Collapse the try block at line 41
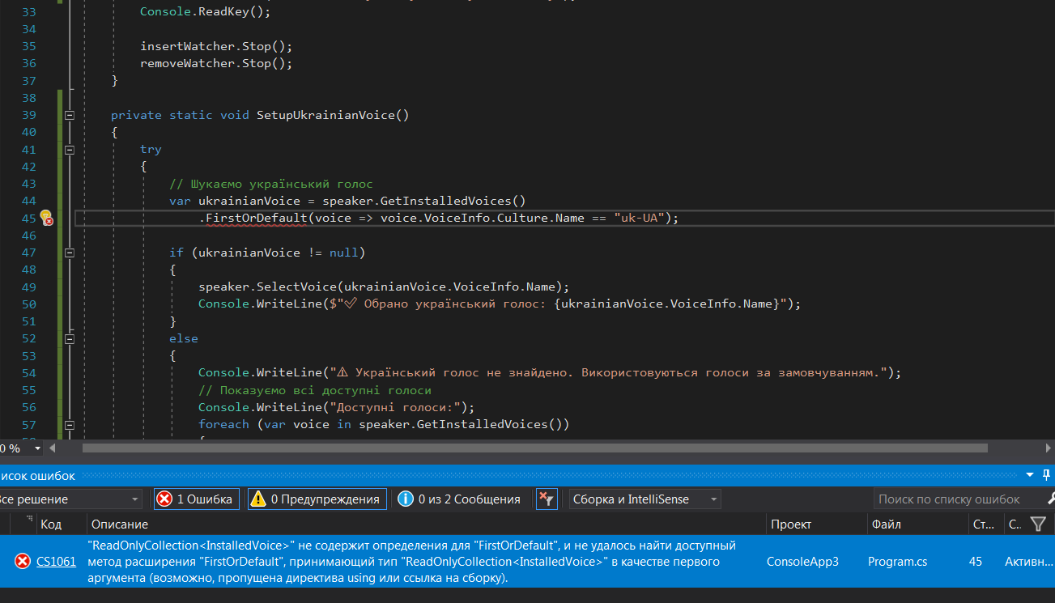 click(69, 149)
